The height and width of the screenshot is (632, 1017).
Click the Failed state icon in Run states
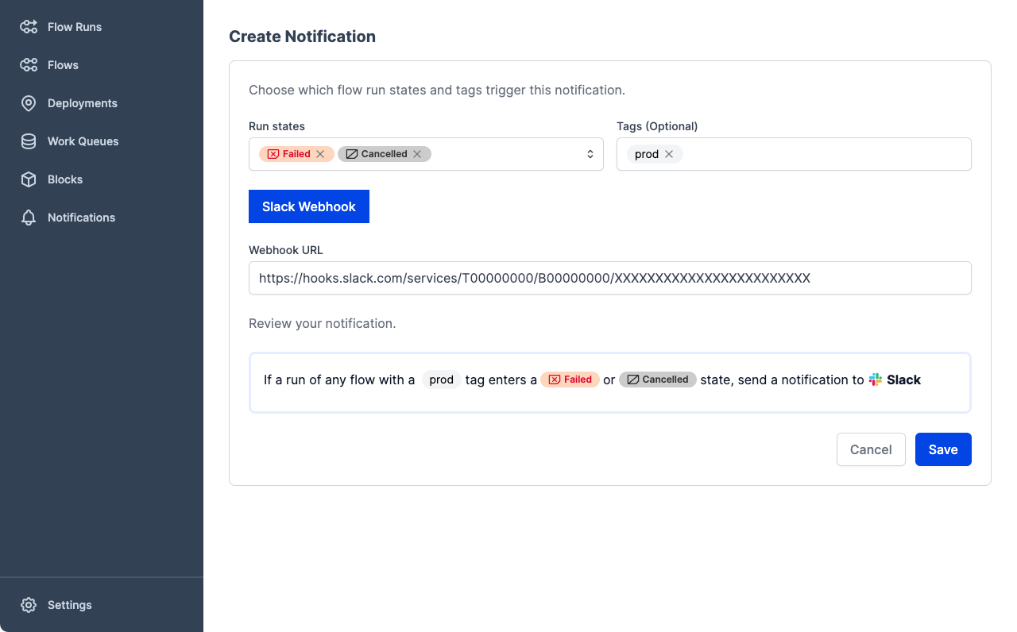pyautogui.click(x=273, y=154)
